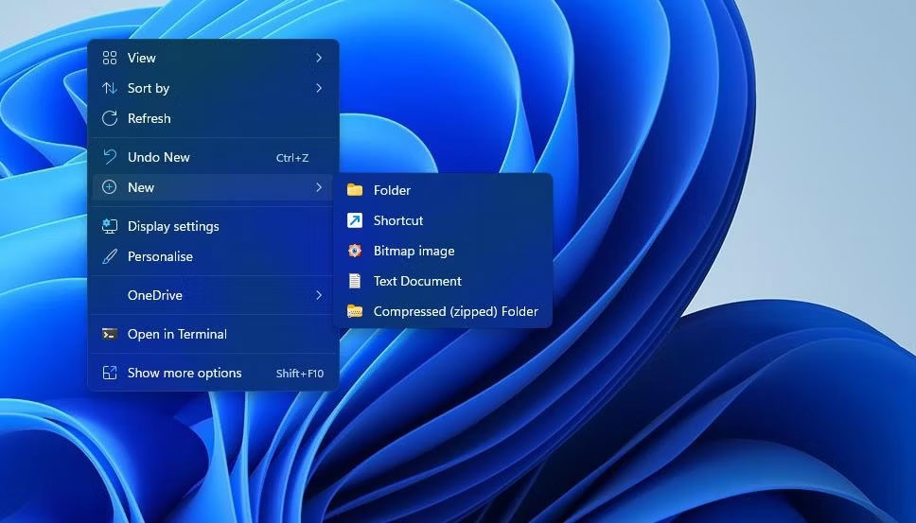Click the Show more options icon
This screenshot has width=916, height=523.
pos(110,373)
